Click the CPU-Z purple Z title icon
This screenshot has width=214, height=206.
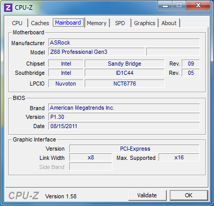8,8
